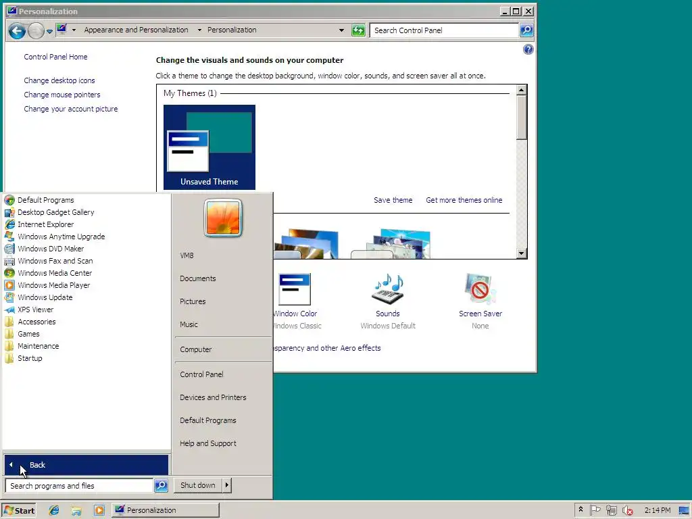Click the Shut down button

click(198, 485)
